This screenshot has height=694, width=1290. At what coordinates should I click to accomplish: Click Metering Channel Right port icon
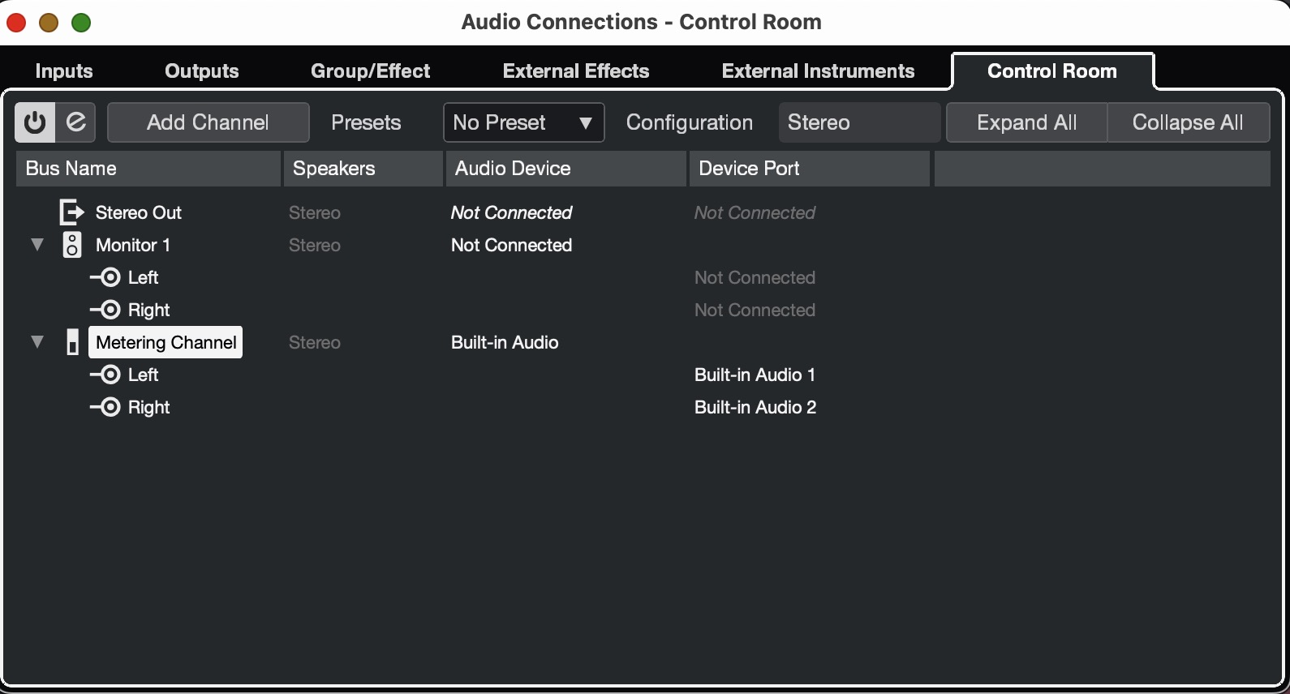pos(106,407)
